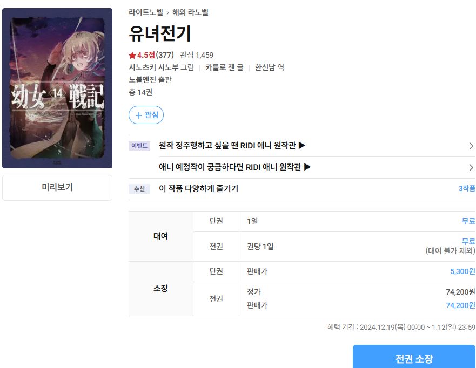
Task: Click the 혜택 기간 date text
Action: [x=401, y=327]
